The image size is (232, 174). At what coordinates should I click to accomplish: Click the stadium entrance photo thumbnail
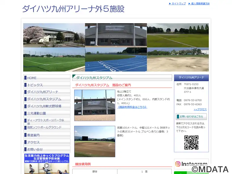click(x=95, y=105)
